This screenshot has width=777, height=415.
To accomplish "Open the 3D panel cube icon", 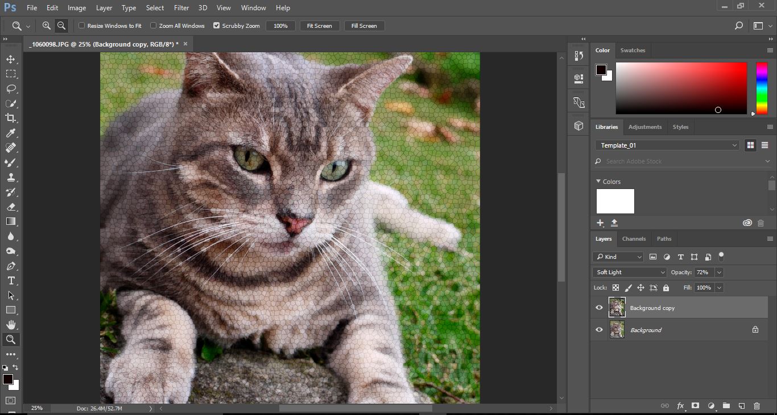I will tap(579, 126).
